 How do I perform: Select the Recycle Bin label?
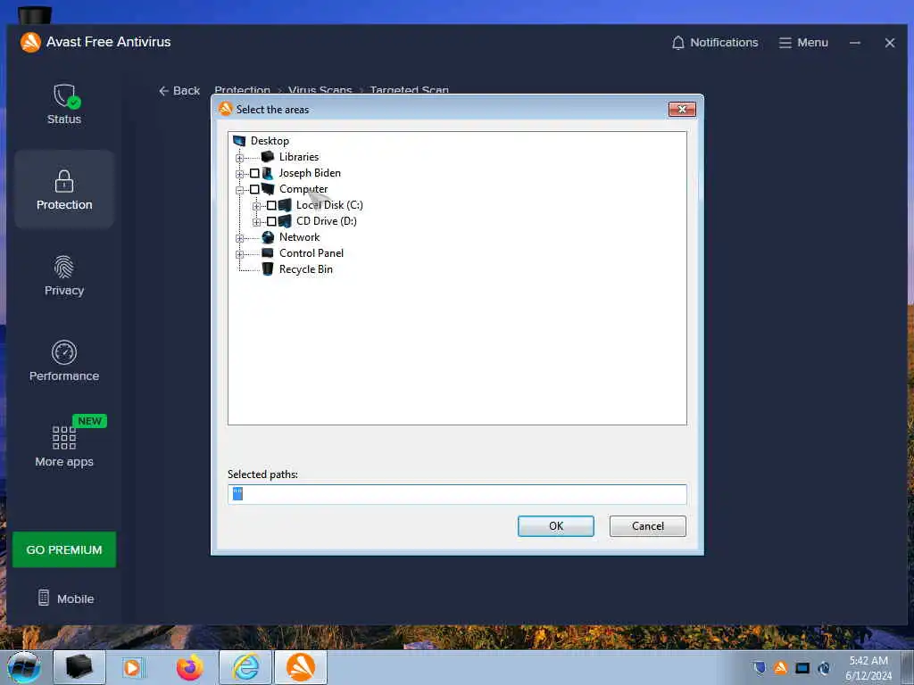coord(305,269)
